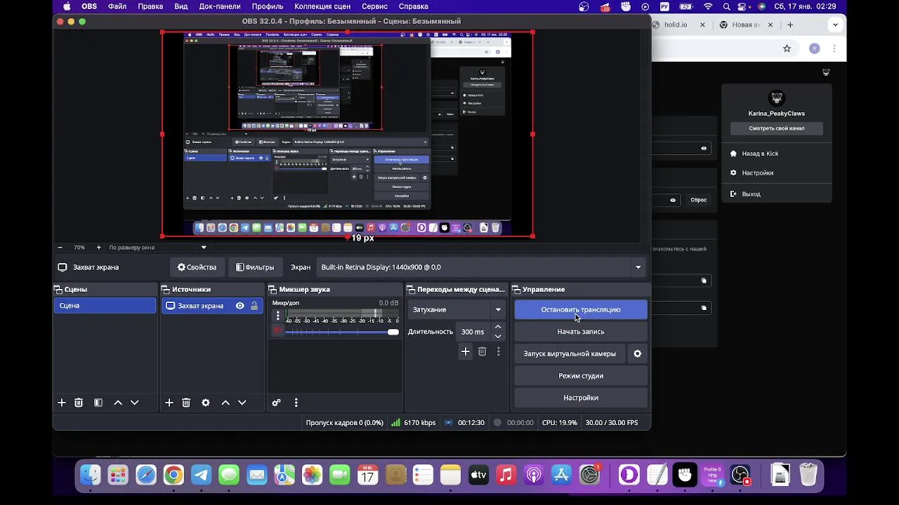Open scene filters icon in the Сцены toolbar
899x505 pixels.
tap(98, 403)
